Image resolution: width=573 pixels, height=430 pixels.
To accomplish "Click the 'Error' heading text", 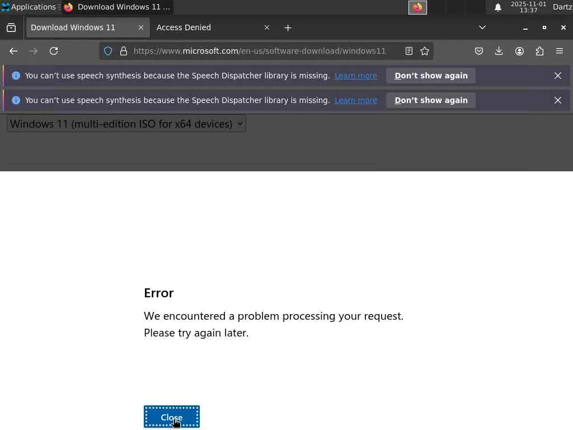I will click(x=158, y=293).
